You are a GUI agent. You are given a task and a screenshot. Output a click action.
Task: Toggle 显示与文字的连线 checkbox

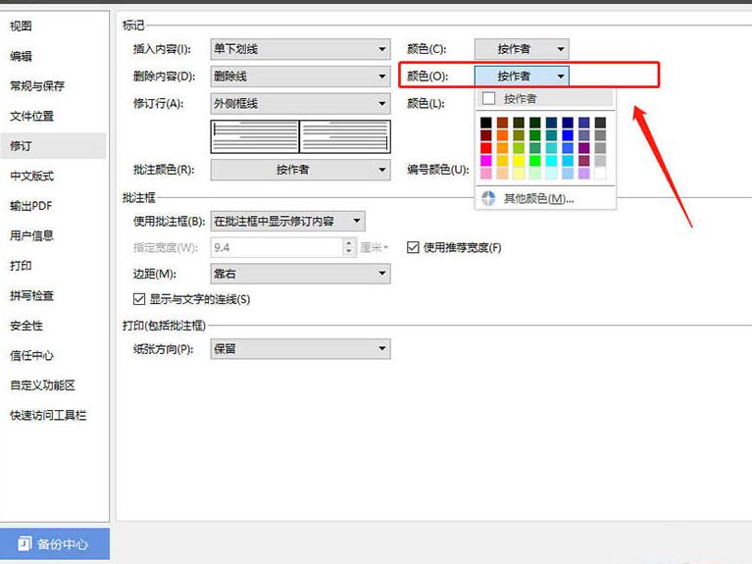(x=139, y=299)
